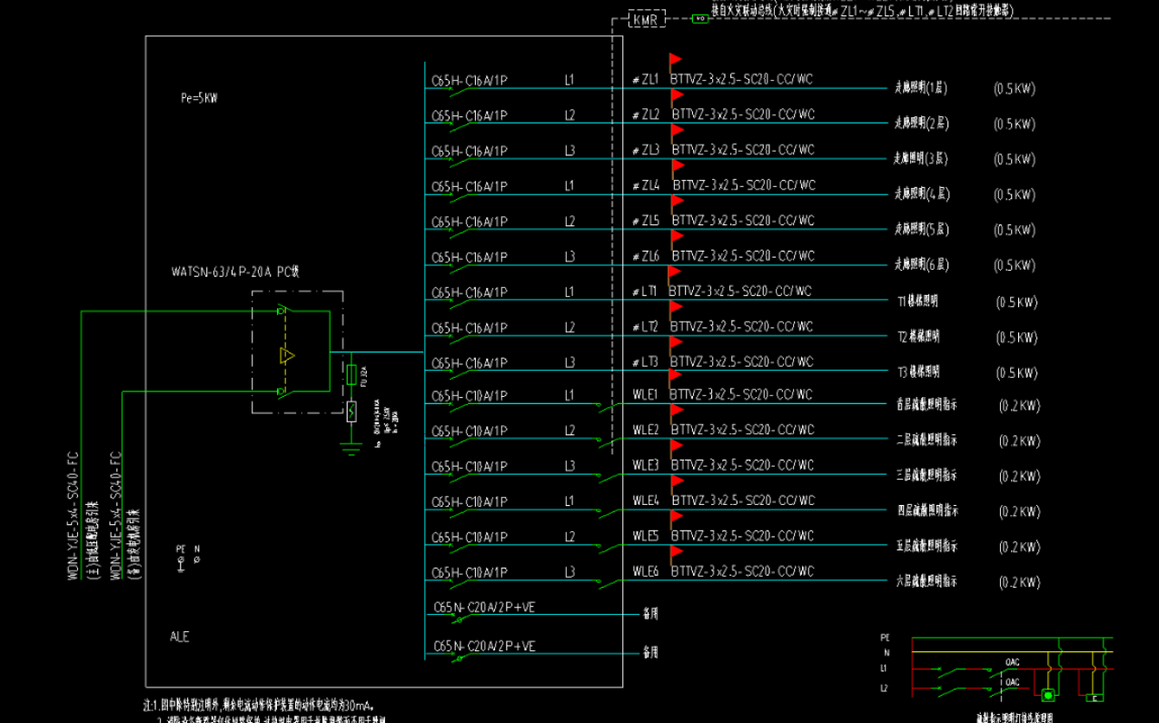Screen dimensions: 1159x723
Task: Select the (0.2KW) value on WLE6 row
Action: tap(1019, 583)
